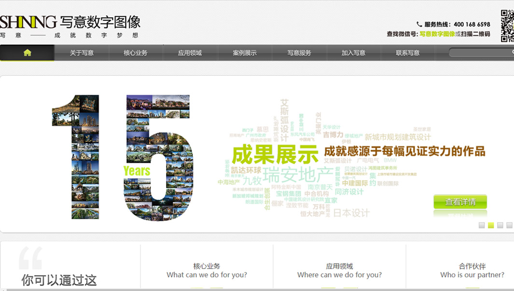The image size is (514, 291).
Task: Click the green 查看详情 button
Action: [460, 202]
